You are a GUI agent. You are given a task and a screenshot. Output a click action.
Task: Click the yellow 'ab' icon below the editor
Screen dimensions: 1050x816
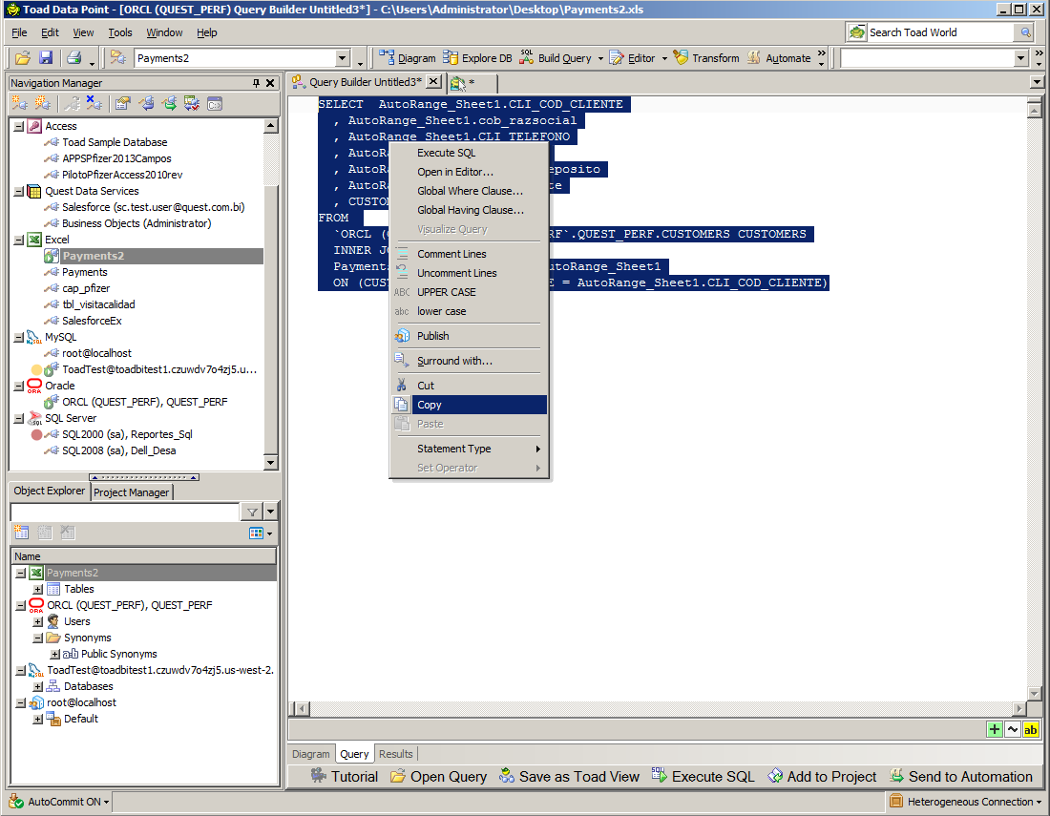[1031, 730]
